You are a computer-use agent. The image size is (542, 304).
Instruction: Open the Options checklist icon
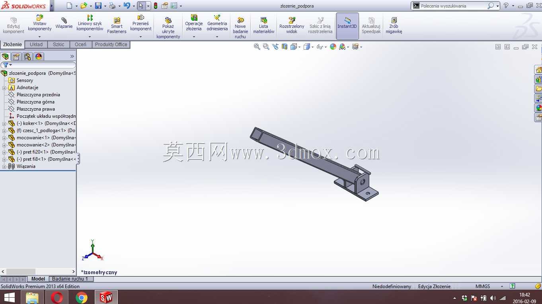(x=174, y=6)
